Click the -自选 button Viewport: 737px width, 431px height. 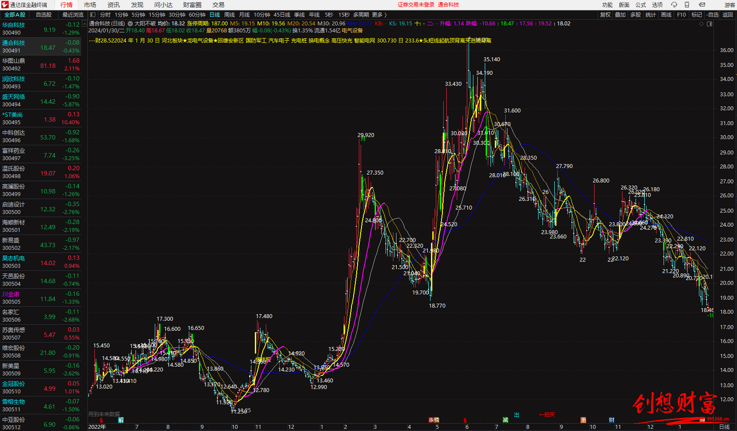(713, 15)
